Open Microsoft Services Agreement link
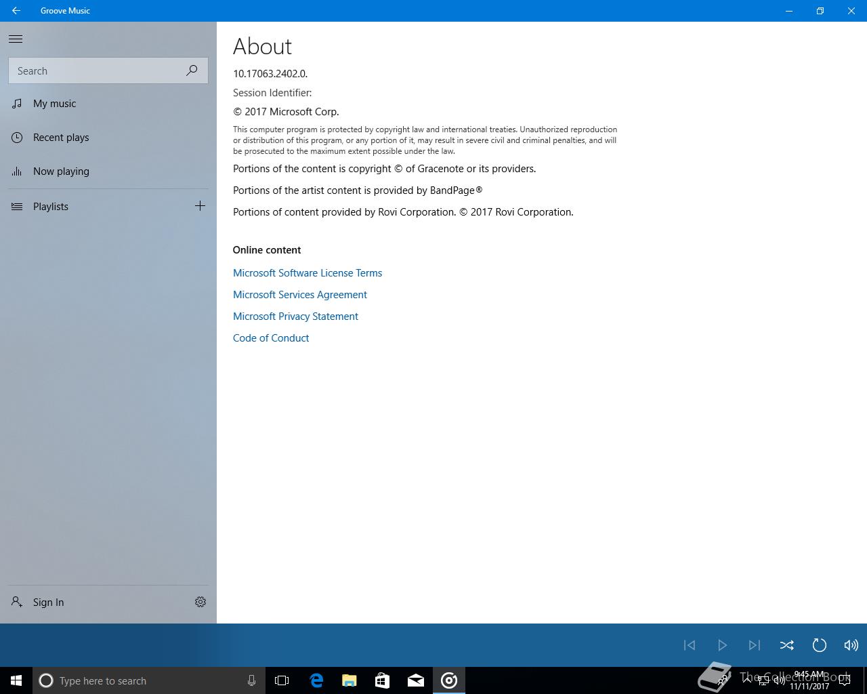Image resolution: width=867 pixels, height=694 pixels. pos(300,295)
